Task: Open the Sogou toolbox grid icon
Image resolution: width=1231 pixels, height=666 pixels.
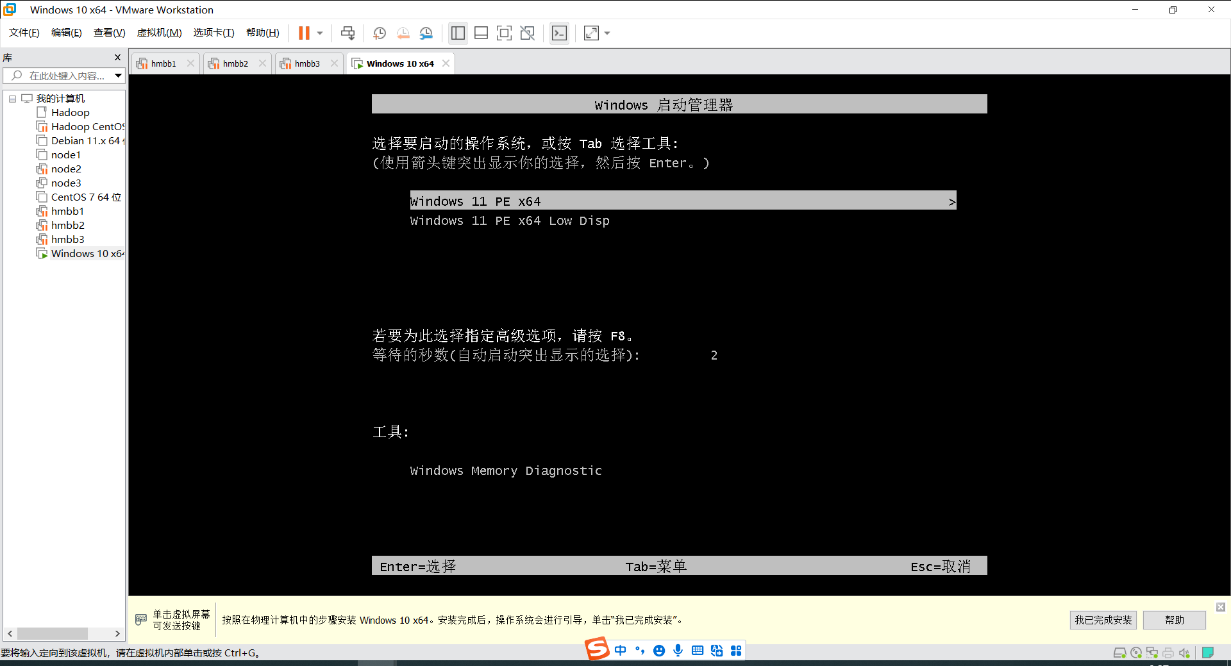Action: [x=736, y=651]
